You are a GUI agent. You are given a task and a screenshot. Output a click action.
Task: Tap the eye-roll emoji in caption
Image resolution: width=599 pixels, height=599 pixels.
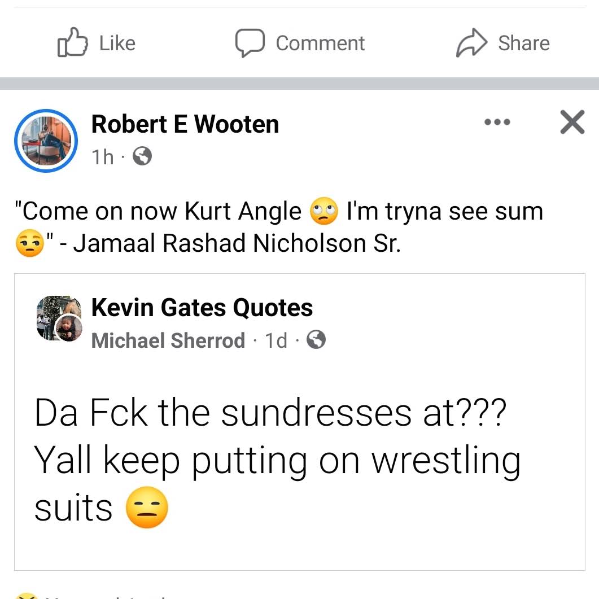coord(324,212)
